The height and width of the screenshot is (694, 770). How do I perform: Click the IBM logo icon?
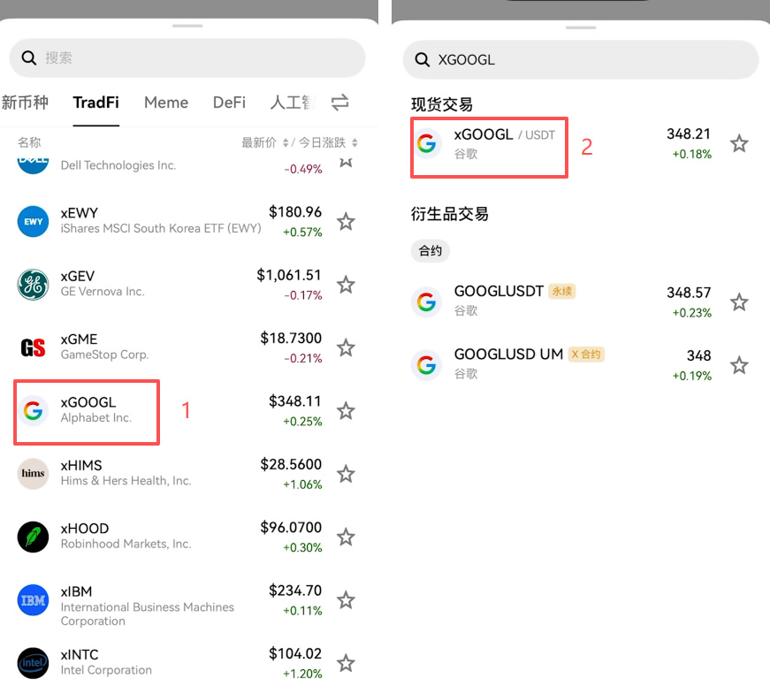coord(33,599)
